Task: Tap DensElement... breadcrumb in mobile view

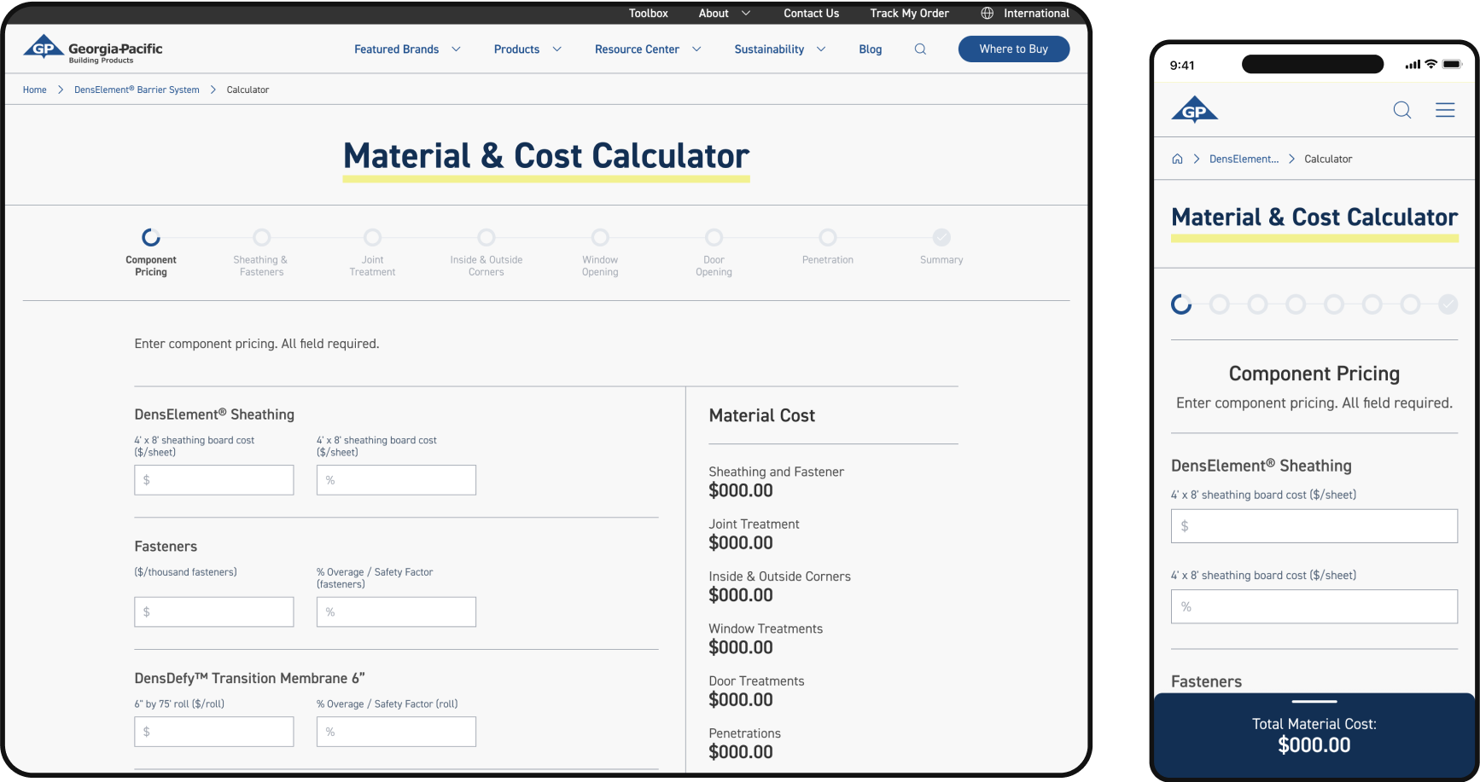Action: coord(1244,159)
